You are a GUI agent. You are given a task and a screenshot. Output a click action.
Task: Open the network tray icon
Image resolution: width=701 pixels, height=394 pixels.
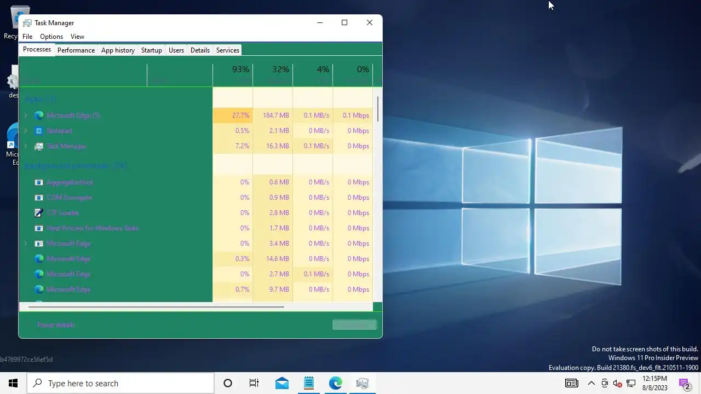(x=631, y=383)
